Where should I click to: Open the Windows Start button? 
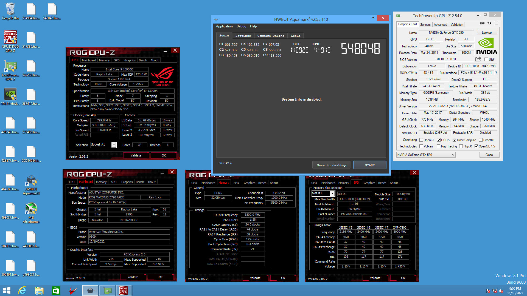click(x=7, y=291)
